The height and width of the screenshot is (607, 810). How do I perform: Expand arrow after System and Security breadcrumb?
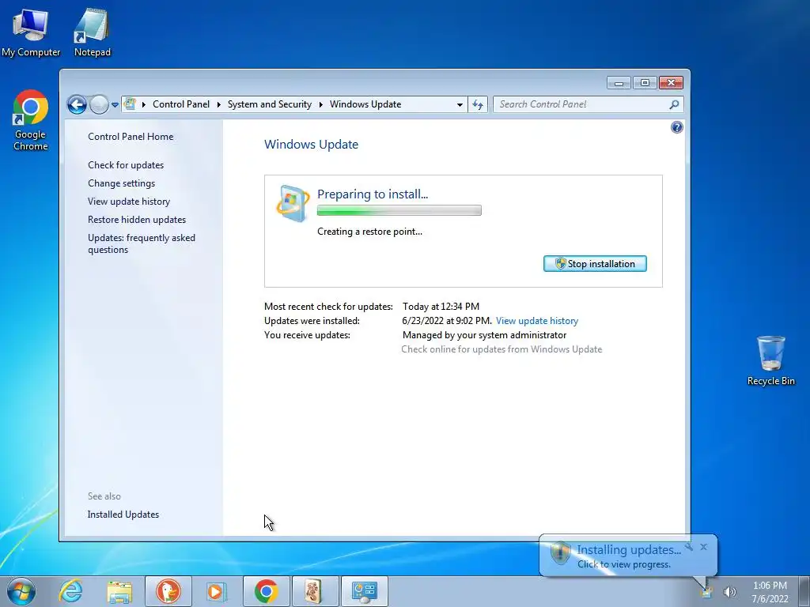320,105
